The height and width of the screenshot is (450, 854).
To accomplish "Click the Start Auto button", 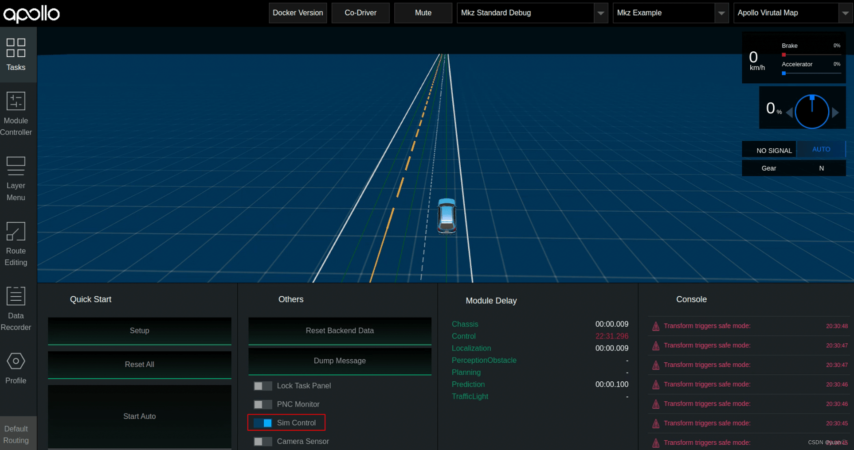I will (140, 416).
